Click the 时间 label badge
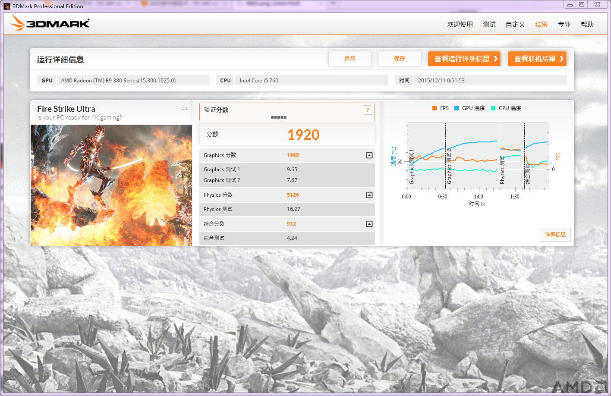611x396 pixels. [404, 81]
